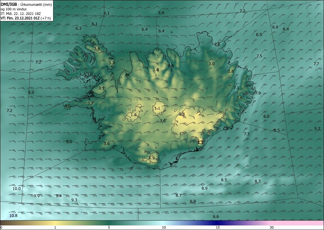
Task: Click the 1.8 value label
Action: 156,70
